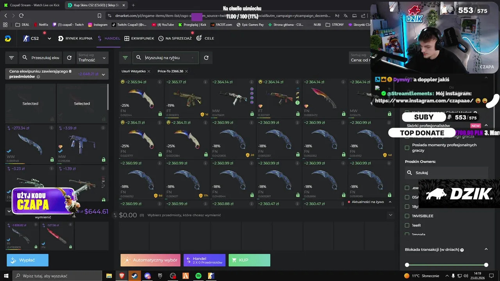Switch to the HANDEL tab
The image size is (500, 281).
click(x=109, y=39)
